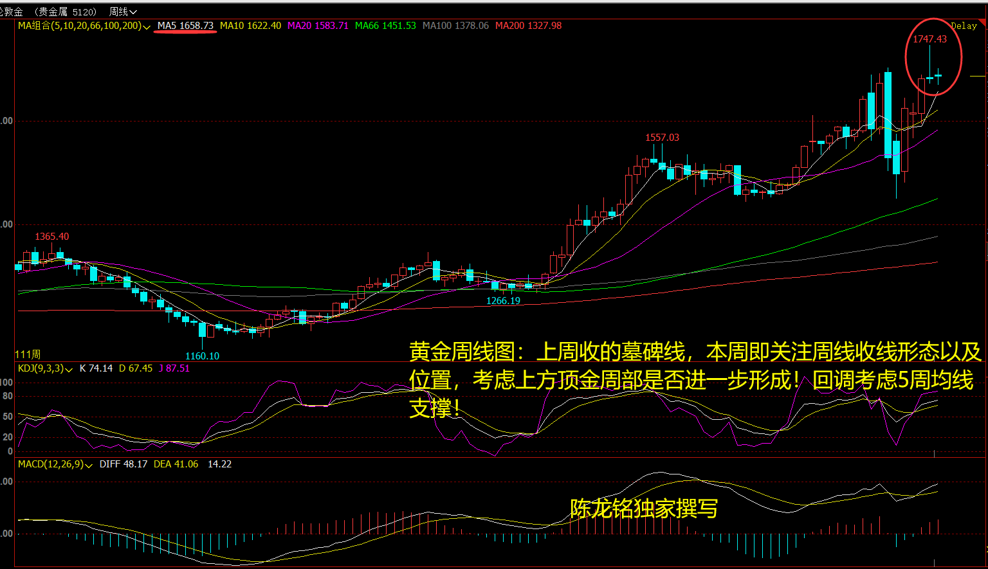Click the 1747.43 high price label
The height and width of the screenshot is (569, 988).
tap(930, 39)
